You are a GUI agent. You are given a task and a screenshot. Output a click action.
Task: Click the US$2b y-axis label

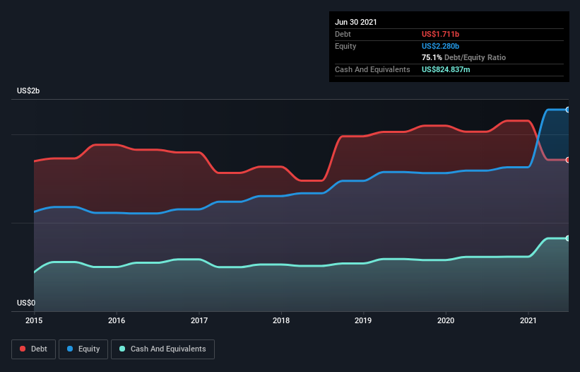pyautogui.click(x=28, y=91)
